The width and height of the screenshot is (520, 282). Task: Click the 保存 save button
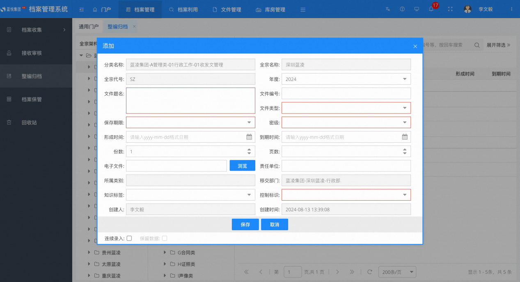pyautogui.click(x=245, y=224)
